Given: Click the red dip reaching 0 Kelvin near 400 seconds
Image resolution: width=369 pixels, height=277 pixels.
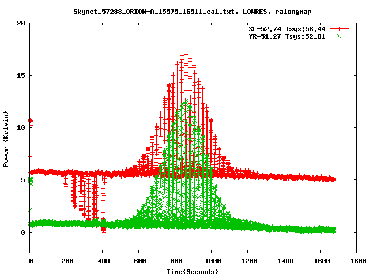Looking at the screenshot, I should (x=104, y=231).
